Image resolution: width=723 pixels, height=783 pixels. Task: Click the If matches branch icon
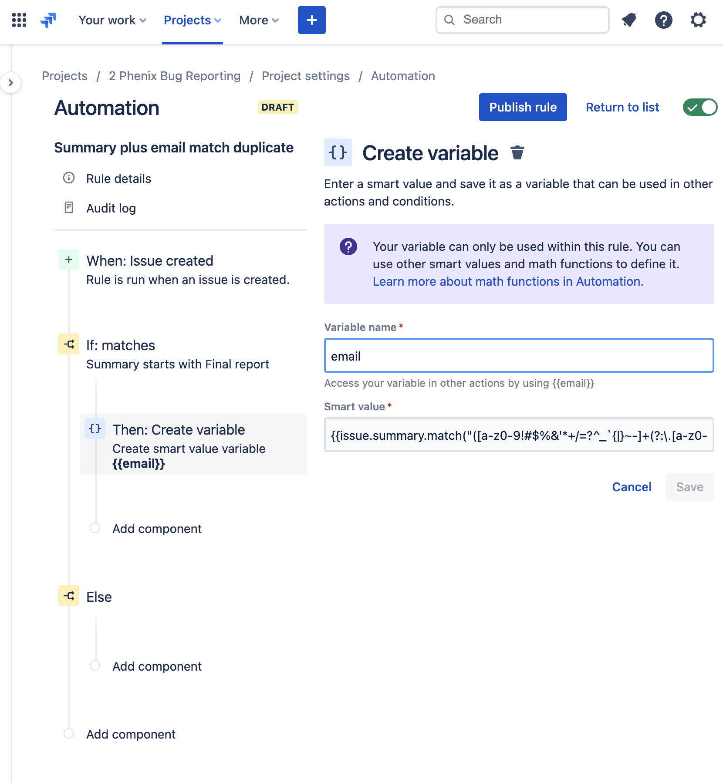[x=69, y=344]
